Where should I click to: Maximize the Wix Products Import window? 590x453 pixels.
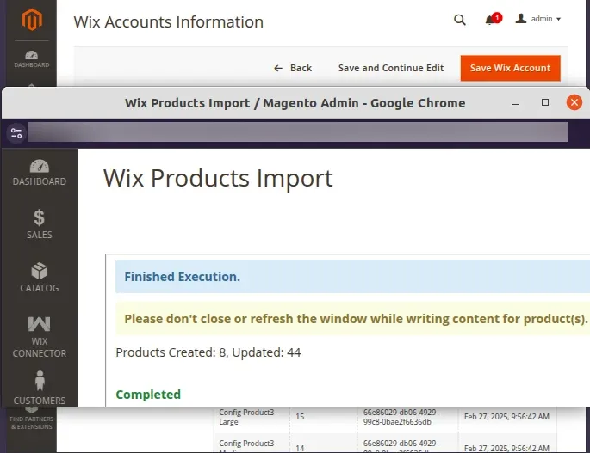click(545, 102)
